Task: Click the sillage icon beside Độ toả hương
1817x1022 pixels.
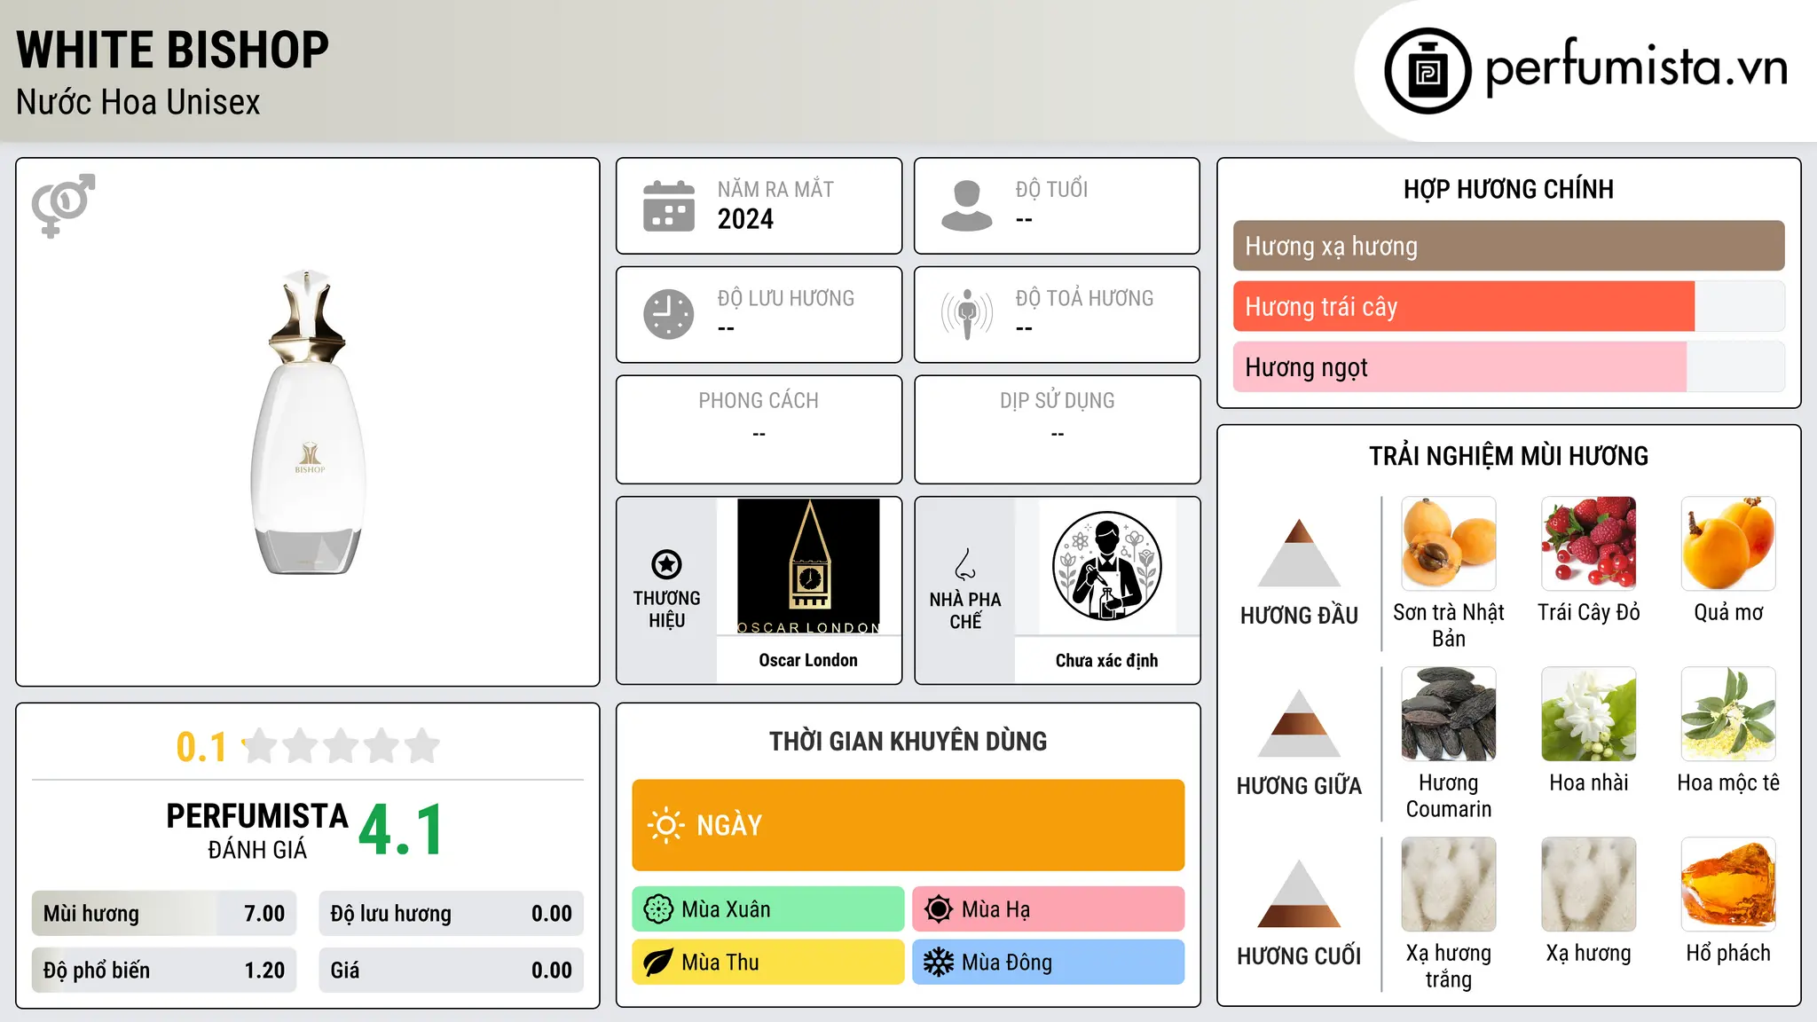Action: click(x=966, y=314)
